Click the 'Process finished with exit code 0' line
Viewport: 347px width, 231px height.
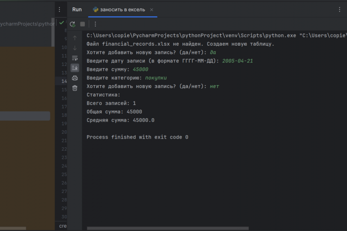coord(137,137)
